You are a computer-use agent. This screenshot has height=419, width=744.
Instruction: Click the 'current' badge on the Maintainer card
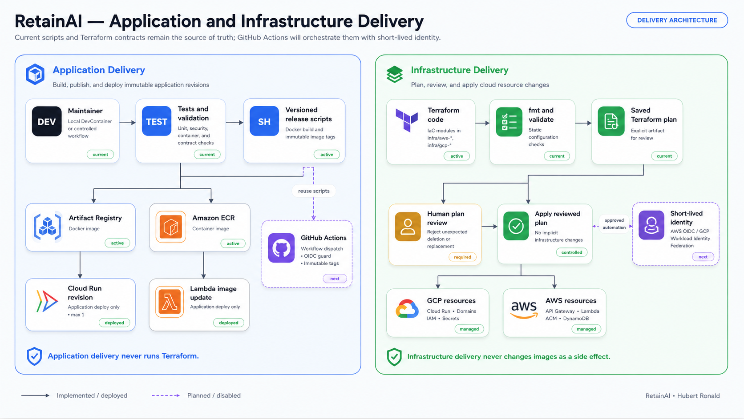pos(100,155)
